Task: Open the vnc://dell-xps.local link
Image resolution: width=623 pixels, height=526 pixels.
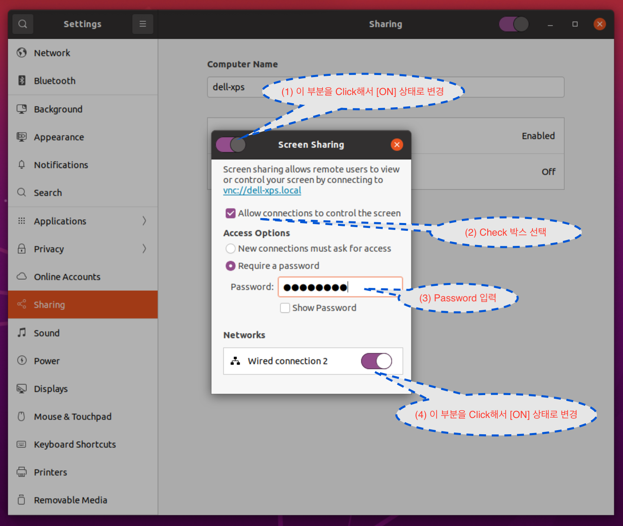Action: (x=262, y=190)
